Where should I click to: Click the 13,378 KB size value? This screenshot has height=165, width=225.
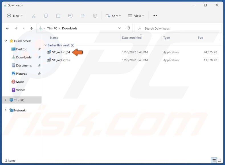tap(210, 60)
